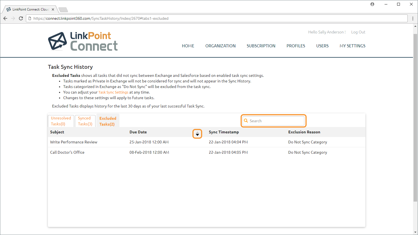Click the scrollbar up arrow
Screen dimensions: 418x235
[x=415, y=26]
